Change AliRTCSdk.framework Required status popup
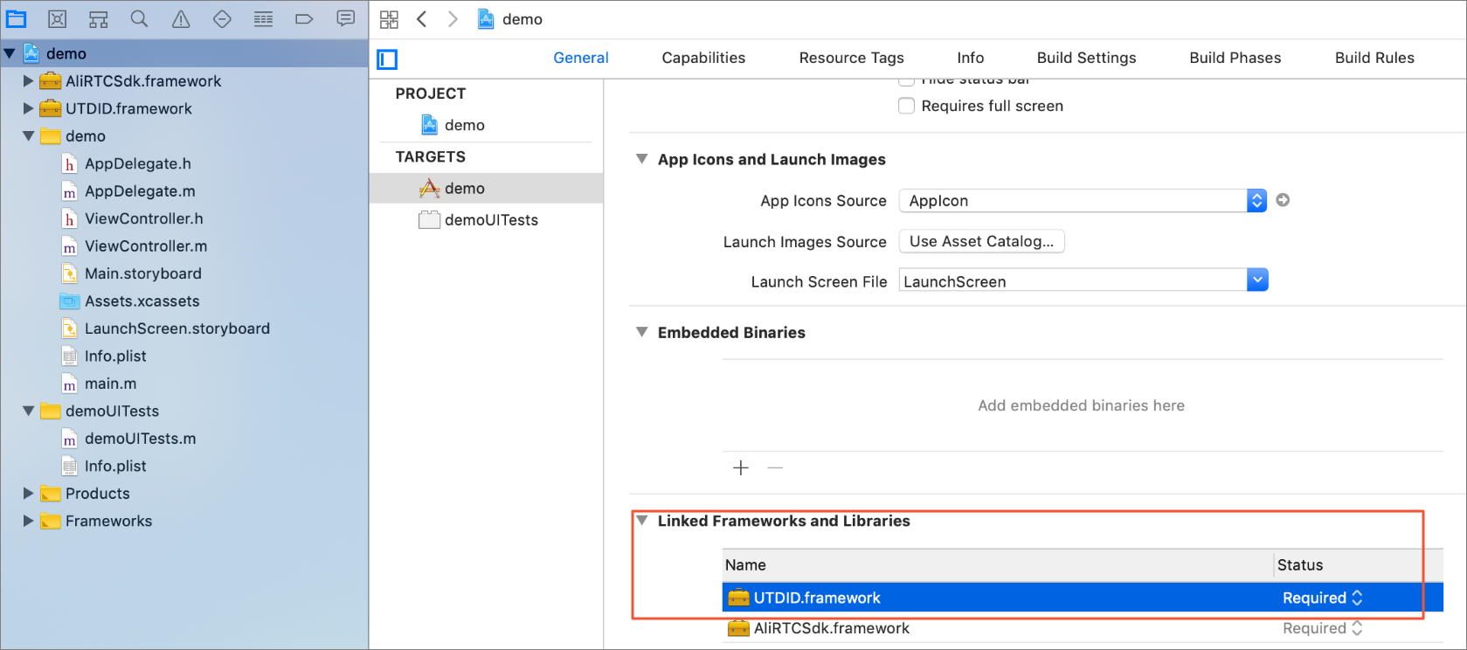This screenshot has width=1467, height=650. click(x=1323, y=628)
